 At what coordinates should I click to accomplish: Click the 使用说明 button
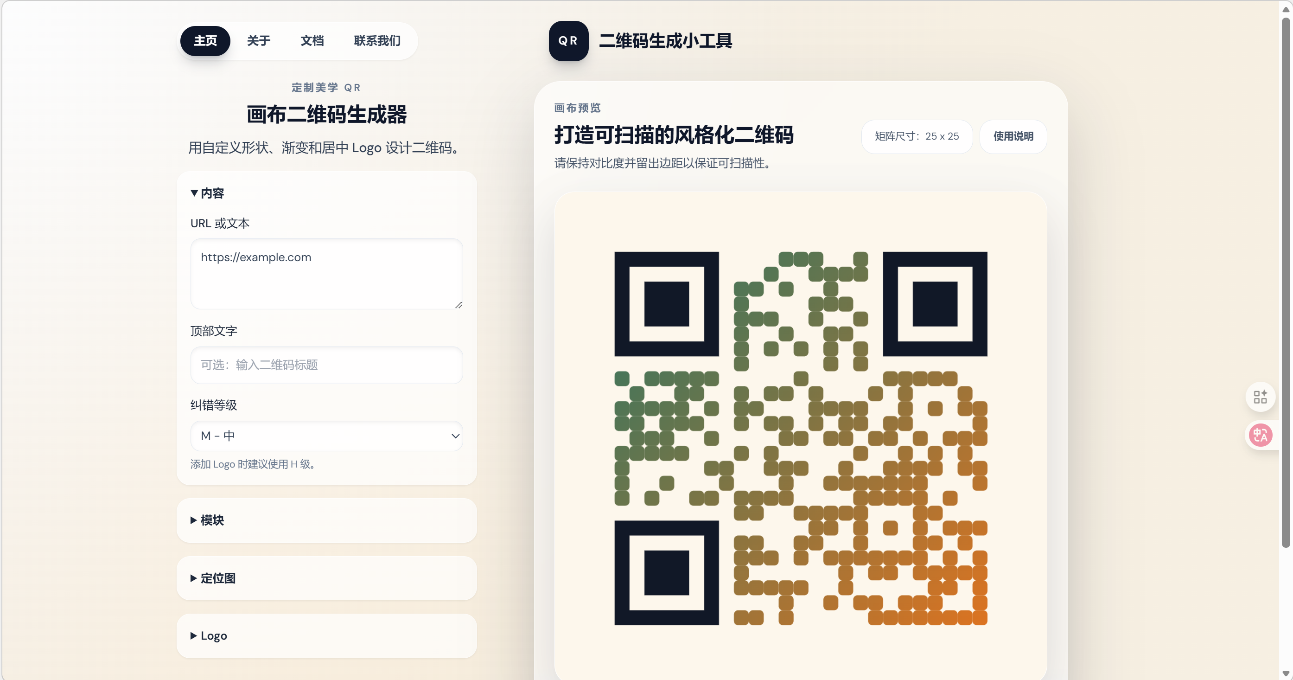[1013, 136]
